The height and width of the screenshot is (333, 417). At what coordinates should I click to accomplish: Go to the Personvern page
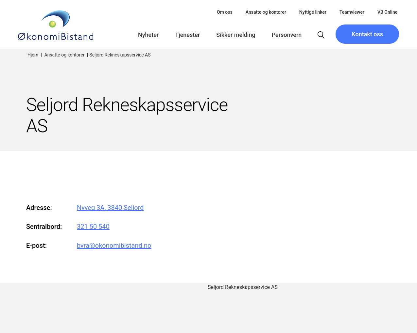tap(287, 35)
